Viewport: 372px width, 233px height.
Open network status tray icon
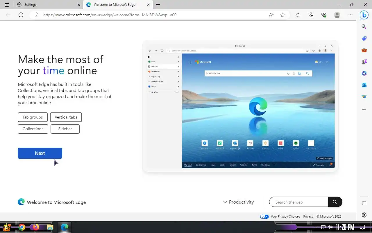[323, 227]
